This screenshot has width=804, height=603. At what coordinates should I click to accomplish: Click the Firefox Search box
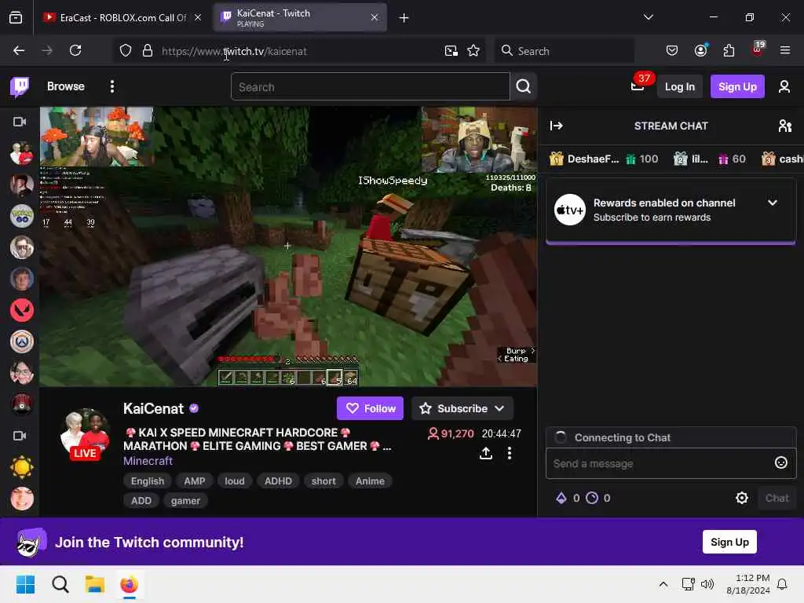pos(564,51)
